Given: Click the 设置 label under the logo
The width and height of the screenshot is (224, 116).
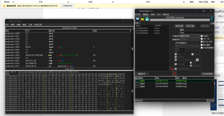Looking at the screenshot, I should tap(212, 23).
